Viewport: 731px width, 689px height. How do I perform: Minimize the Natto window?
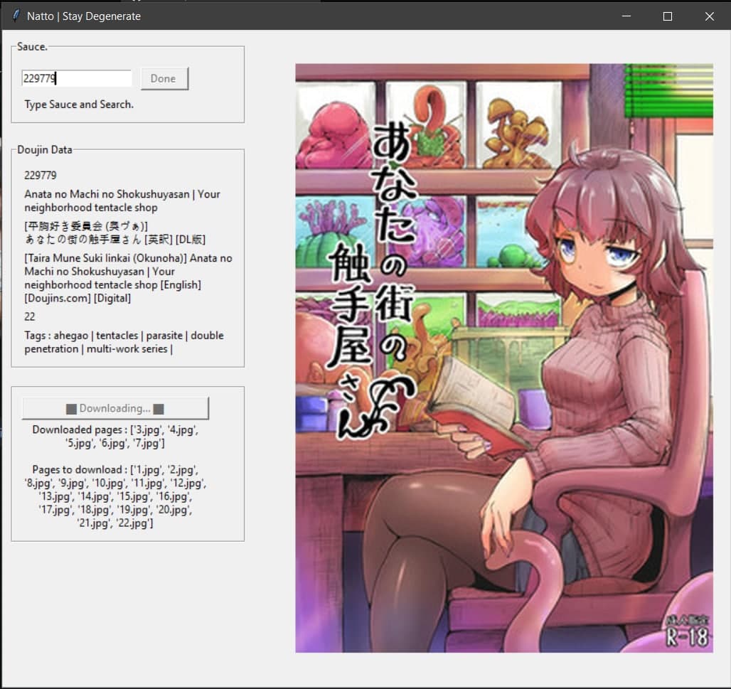pyautogui.click(x=626, y=16)
